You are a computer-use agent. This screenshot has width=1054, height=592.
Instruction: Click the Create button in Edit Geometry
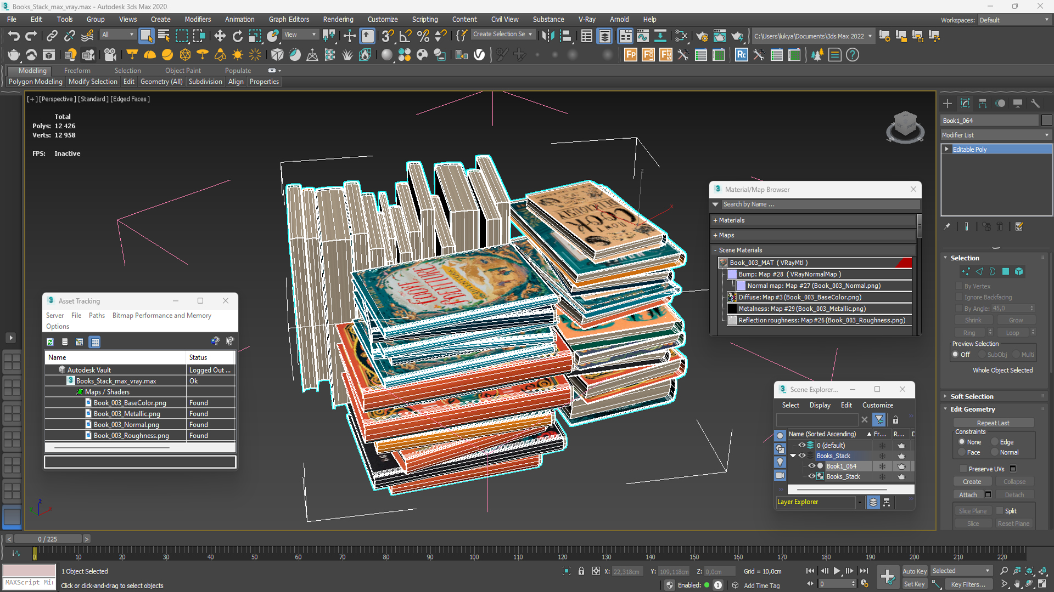972,482
